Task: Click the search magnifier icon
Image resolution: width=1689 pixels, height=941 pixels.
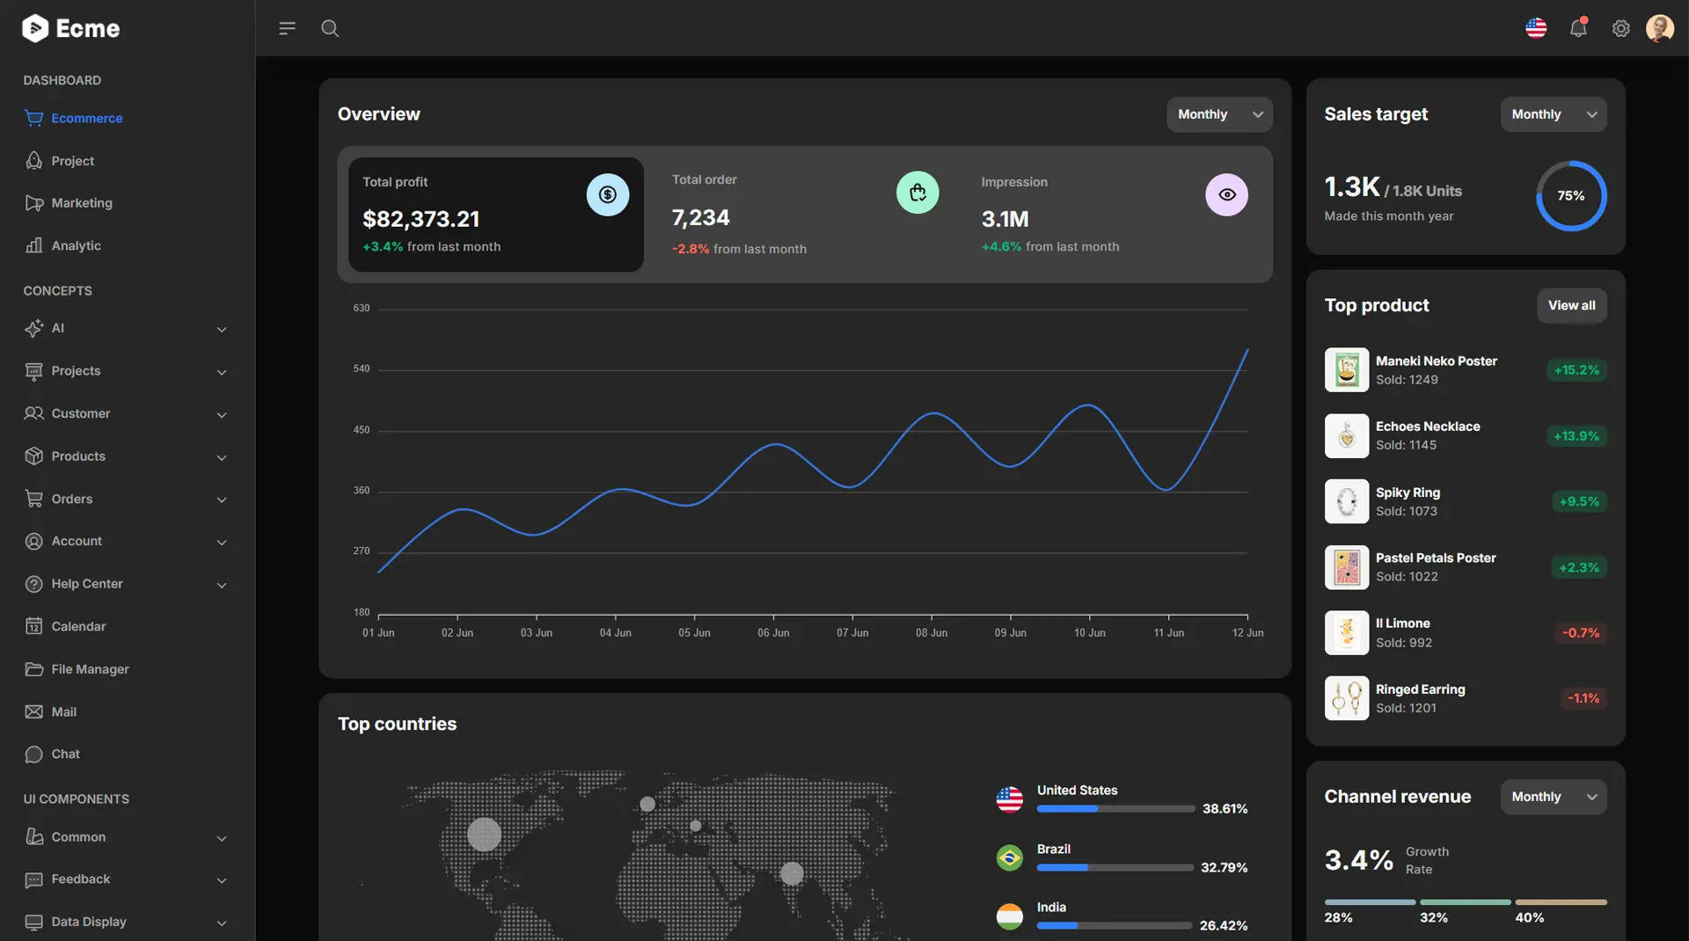Action: [330, 28]
